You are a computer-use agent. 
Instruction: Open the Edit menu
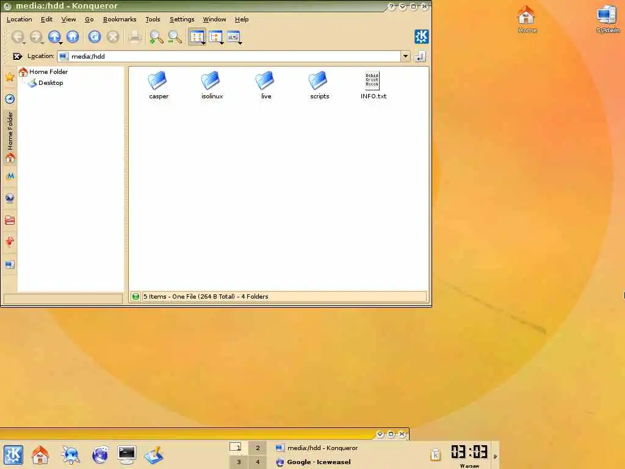[46, 19]
